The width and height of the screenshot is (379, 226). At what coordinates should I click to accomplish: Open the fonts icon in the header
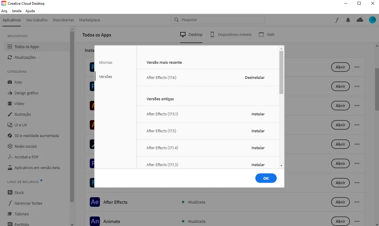click(337, 20)
